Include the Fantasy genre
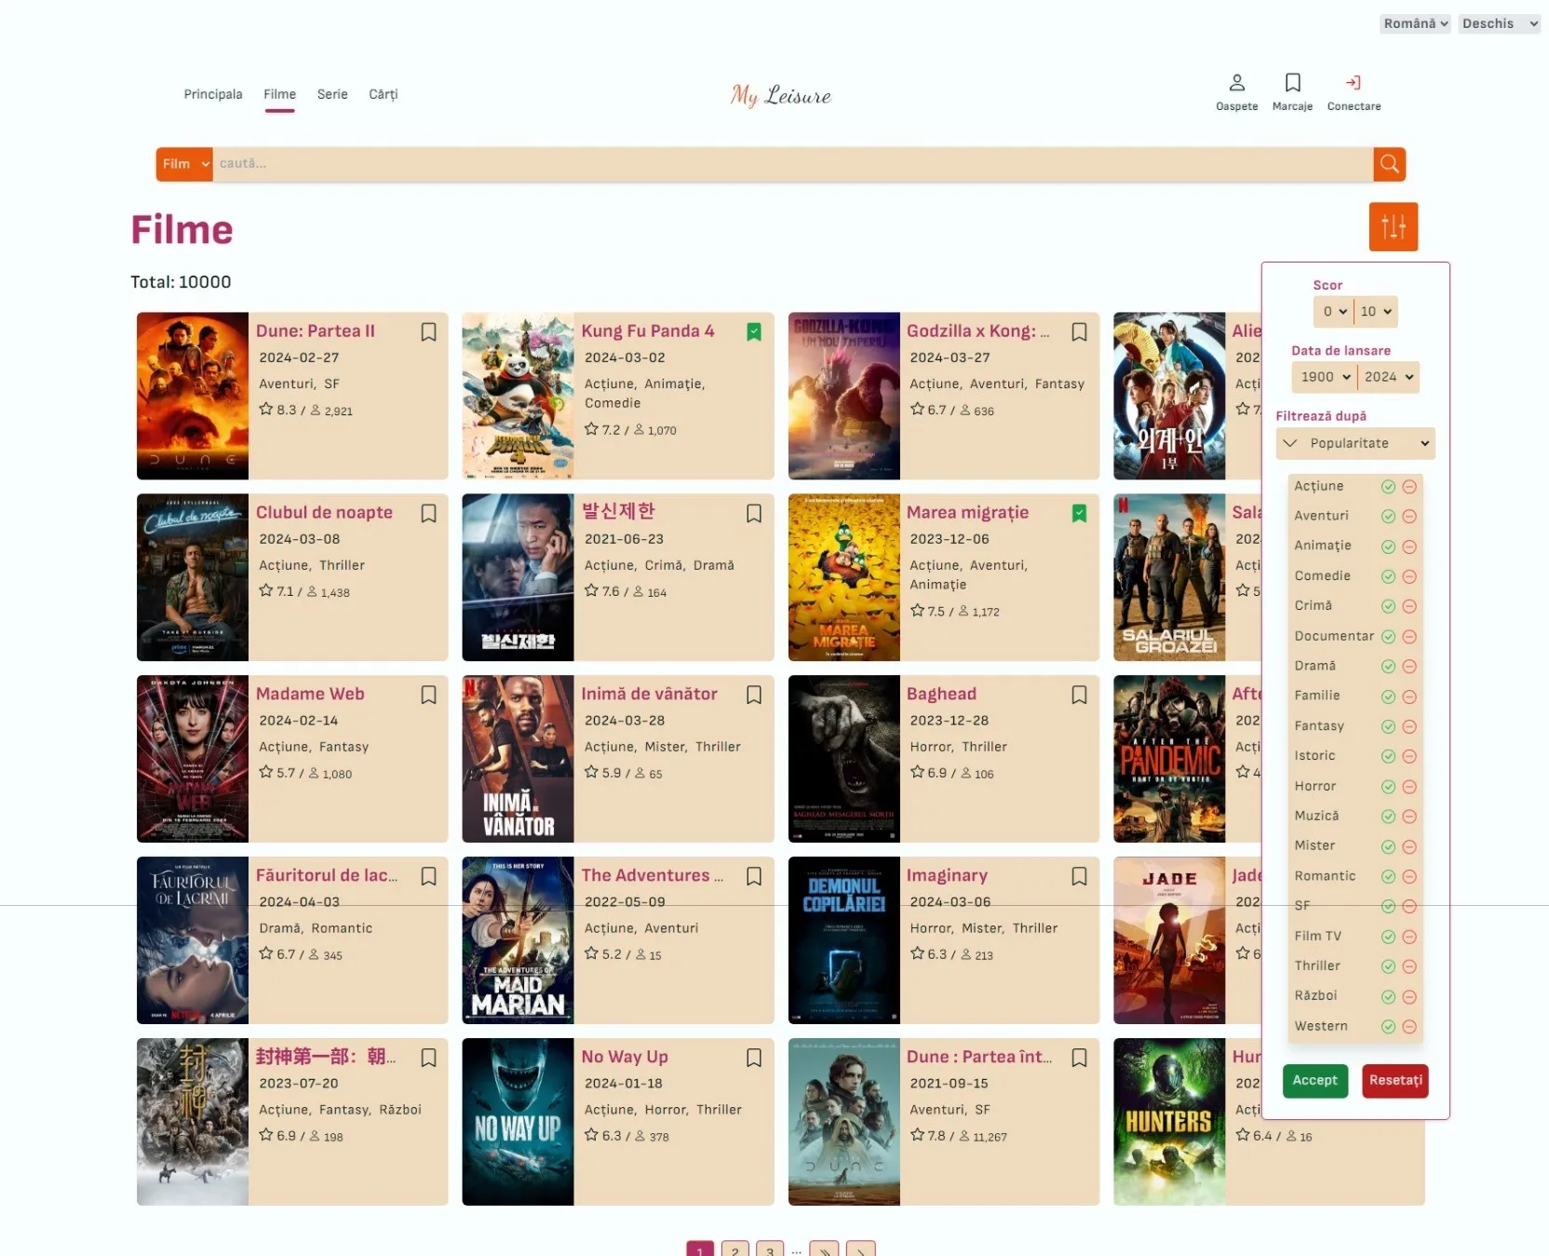The image size is (1549, 1256). 1388,726
